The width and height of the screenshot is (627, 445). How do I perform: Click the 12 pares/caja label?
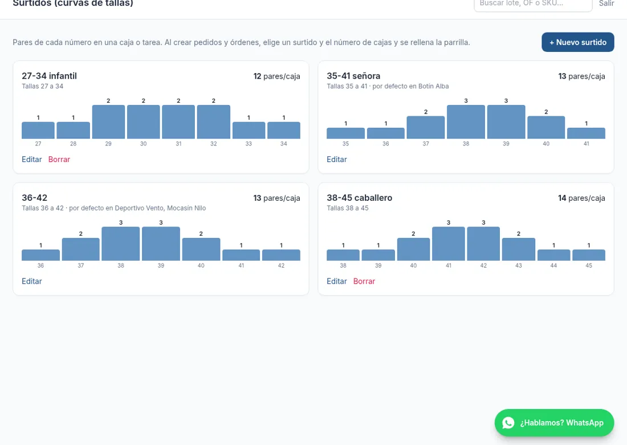tap(276, 76)
